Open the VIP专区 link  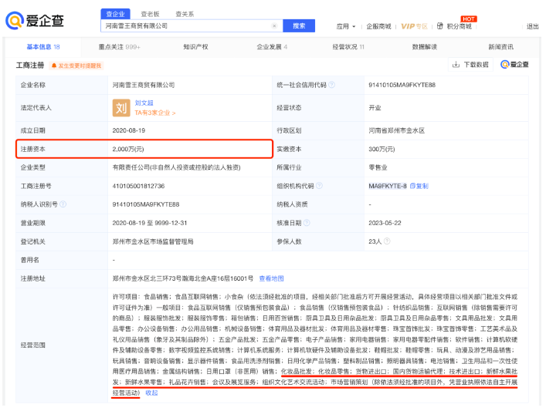pyautogui.click(x=414, y=26)
